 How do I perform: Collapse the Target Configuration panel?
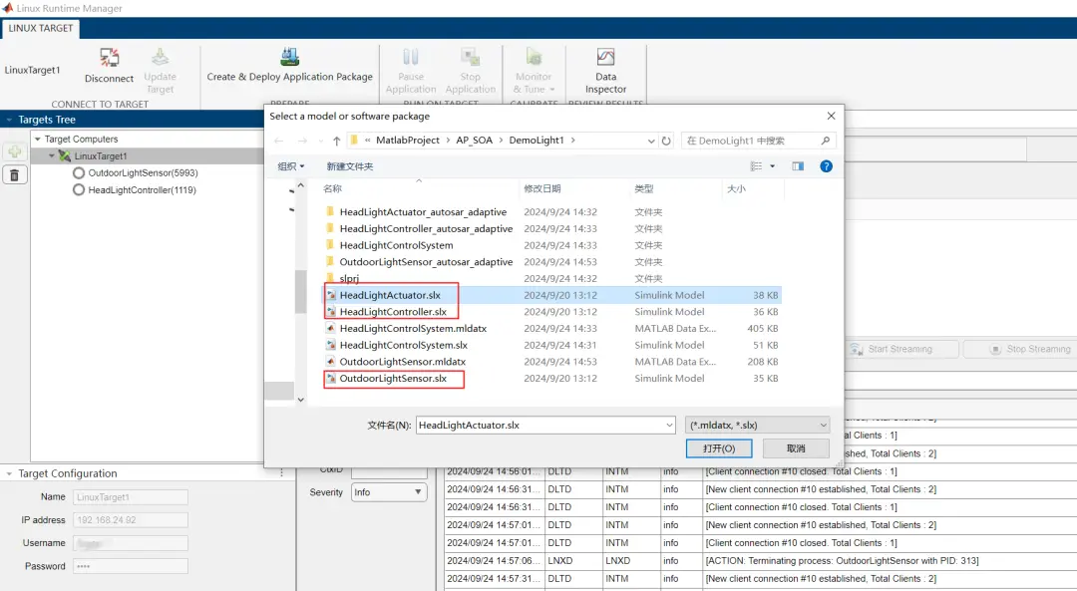9,473
